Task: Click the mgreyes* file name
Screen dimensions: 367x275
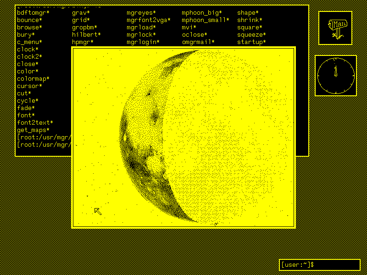Action: pyautogui.click(x=141, y=13)
